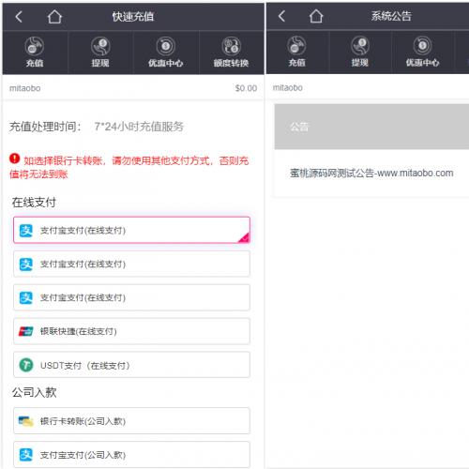469x469 pixels.
Task: Click the bank card icon beside 银行卡转账
Action: click(26, 421)
